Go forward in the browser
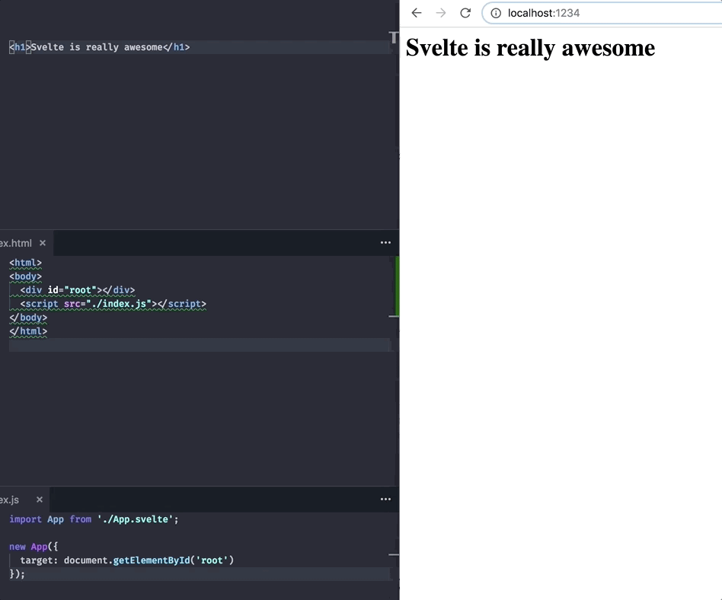This screenshot has width=722, height=600. (x=441, y=13)
